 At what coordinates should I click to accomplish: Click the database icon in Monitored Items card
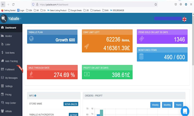click(x=141, y=56)
